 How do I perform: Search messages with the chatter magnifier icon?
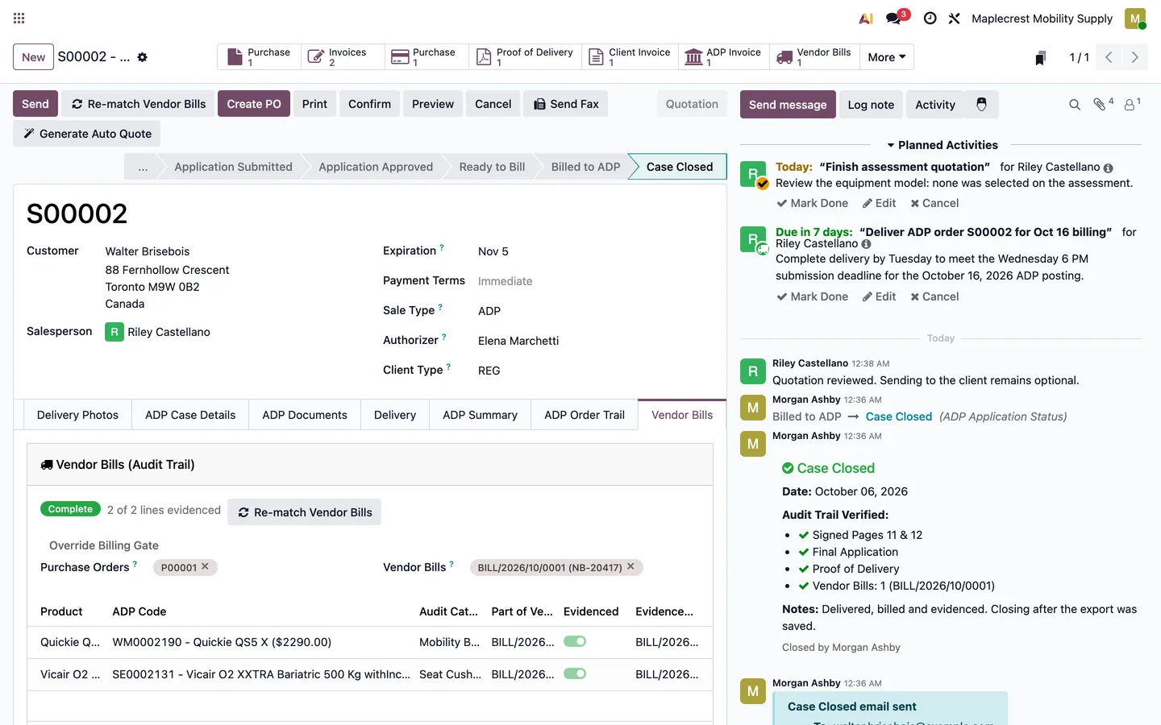coord(1075,105)
